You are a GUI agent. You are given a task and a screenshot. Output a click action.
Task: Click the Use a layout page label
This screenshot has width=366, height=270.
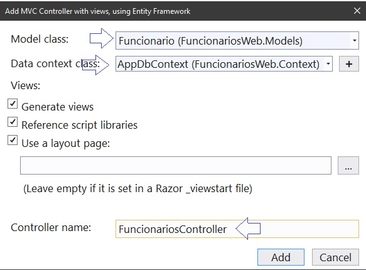(x=65, y=143)
